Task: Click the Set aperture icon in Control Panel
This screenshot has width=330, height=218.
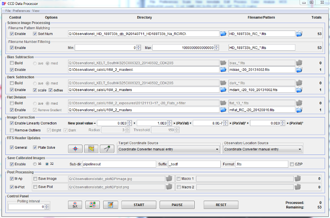Action: pyautogui.click(x=75, y=204)
